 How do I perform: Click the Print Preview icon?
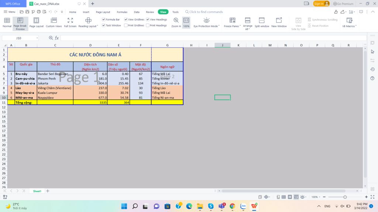click(x=45, y=12)
